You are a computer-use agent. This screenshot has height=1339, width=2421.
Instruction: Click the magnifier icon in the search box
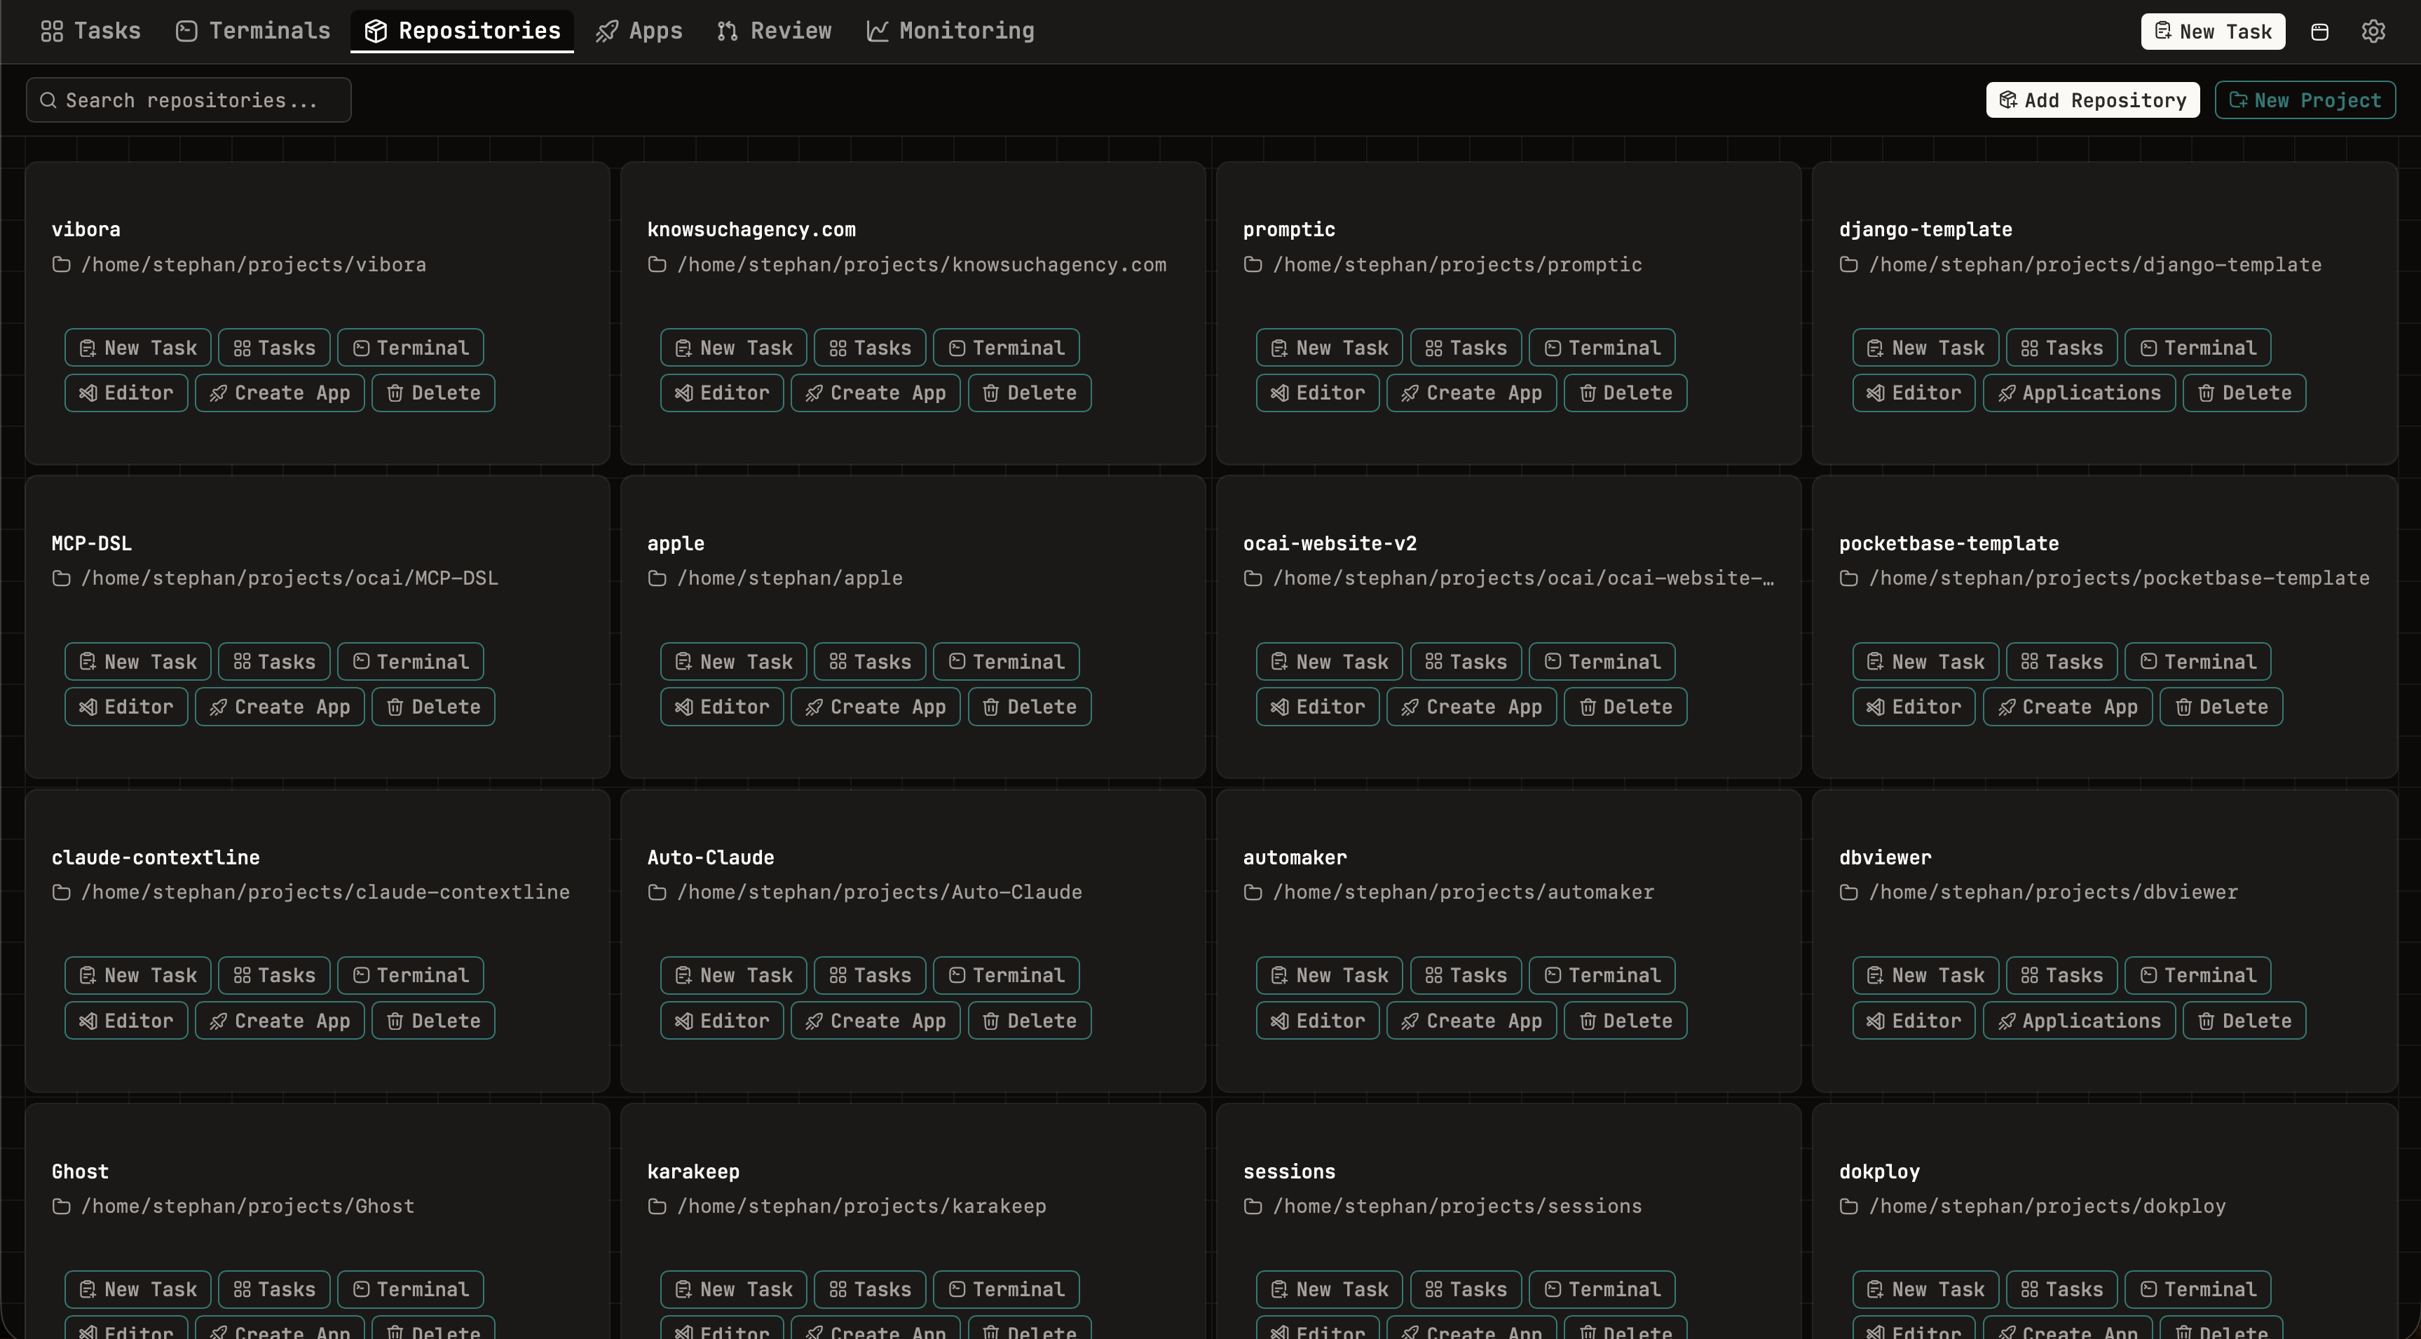pyautogui.click(x=48, y=100)
